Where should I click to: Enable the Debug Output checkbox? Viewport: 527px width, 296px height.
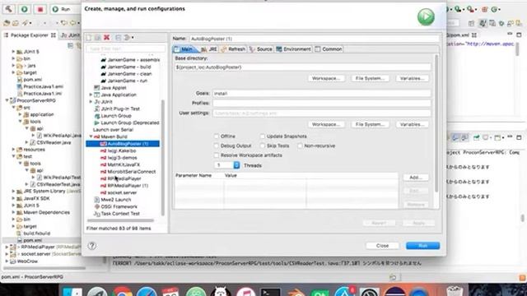(x=217, y=146)
